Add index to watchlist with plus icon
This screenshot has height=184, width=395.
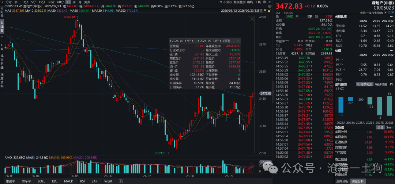coord(392,12)
